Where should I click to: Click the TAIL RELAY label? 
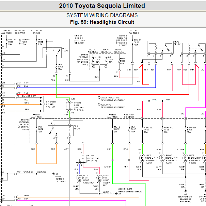pyautogui.click(x=65, y=49)
